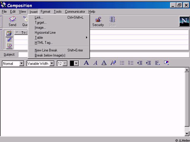Open the Communicator menu
This screenshot has height=142, width=190.
(75, 12)
